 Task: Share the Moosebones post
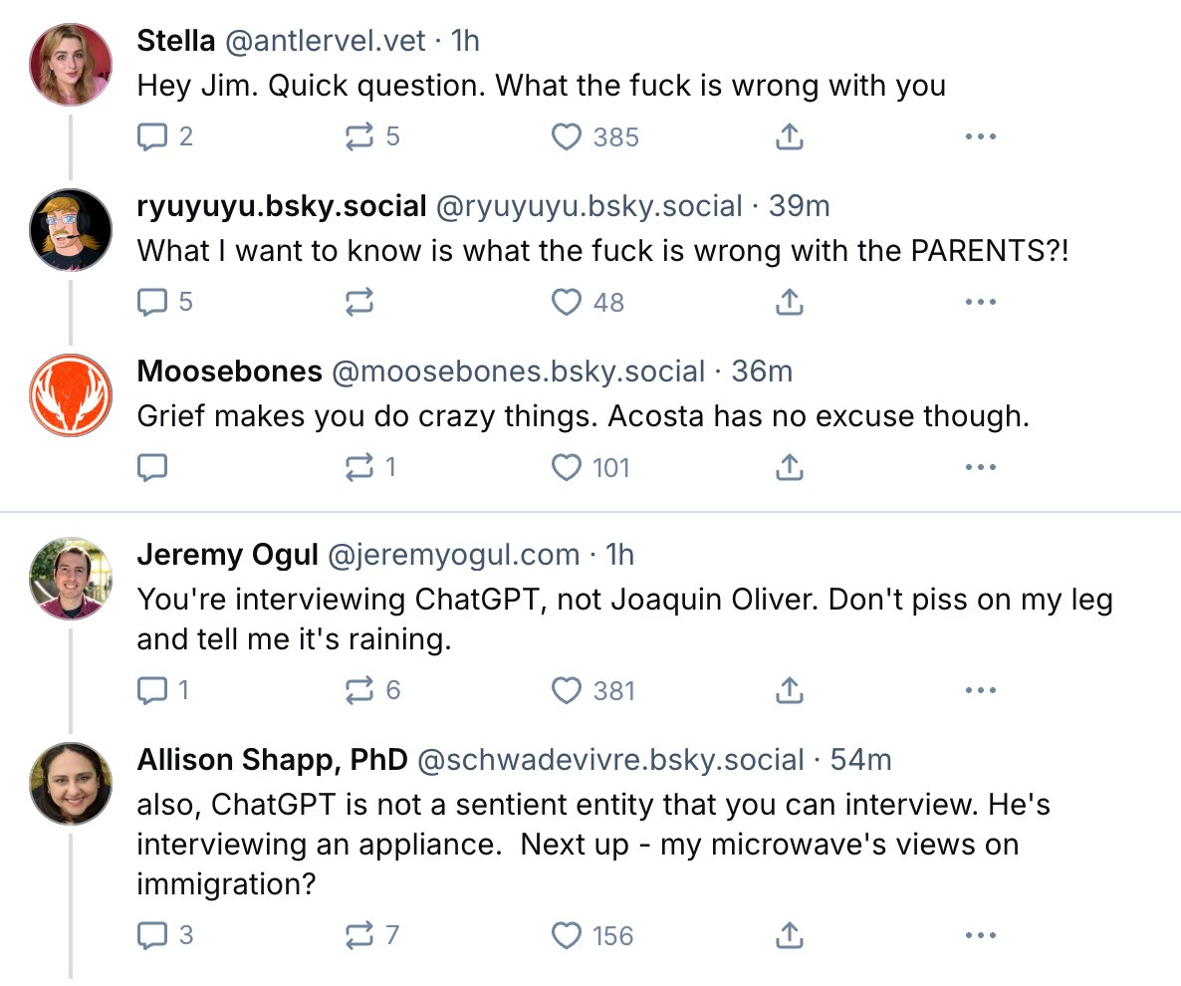[x=789, y=466]
